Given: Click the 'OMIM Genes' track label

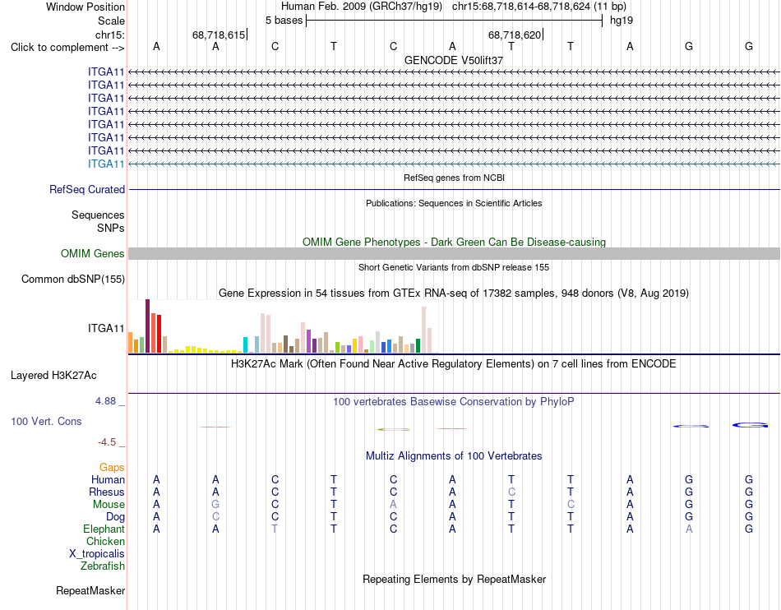Looking at the screenshot, I should (x=93, y=253).
